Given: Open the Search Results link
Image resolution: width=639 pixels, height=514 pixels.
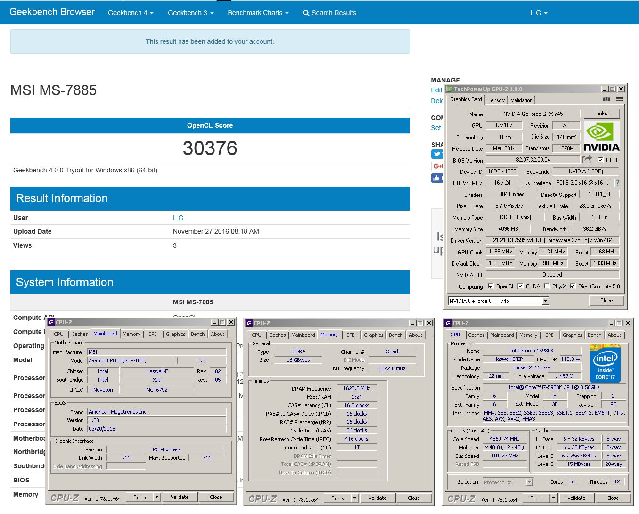Looking at the screenshot, I should click(x=329, y=13).
